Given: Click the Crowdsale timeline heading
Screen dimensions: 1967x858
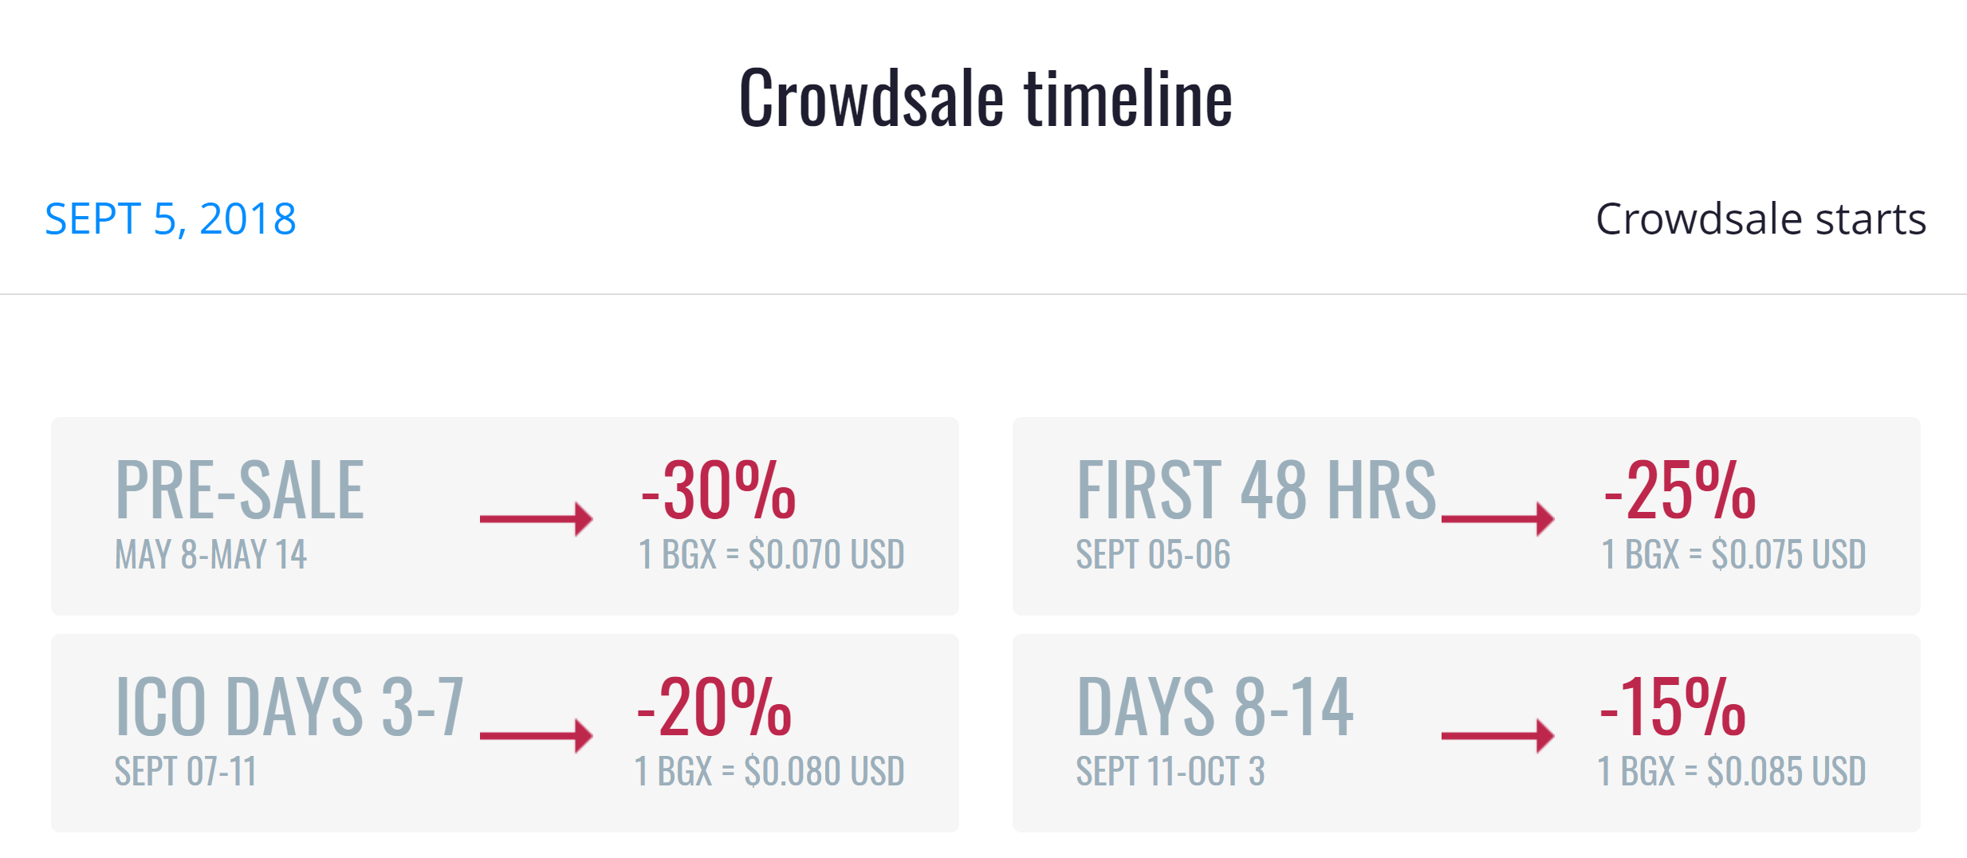Looking at the screenshot, I should [985, 99].
